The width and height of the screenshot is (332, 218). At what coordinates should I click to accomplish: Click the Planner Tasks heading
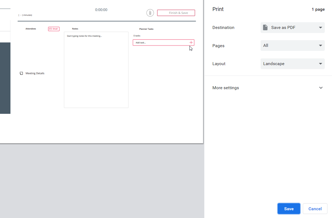(x=146, y=29)
